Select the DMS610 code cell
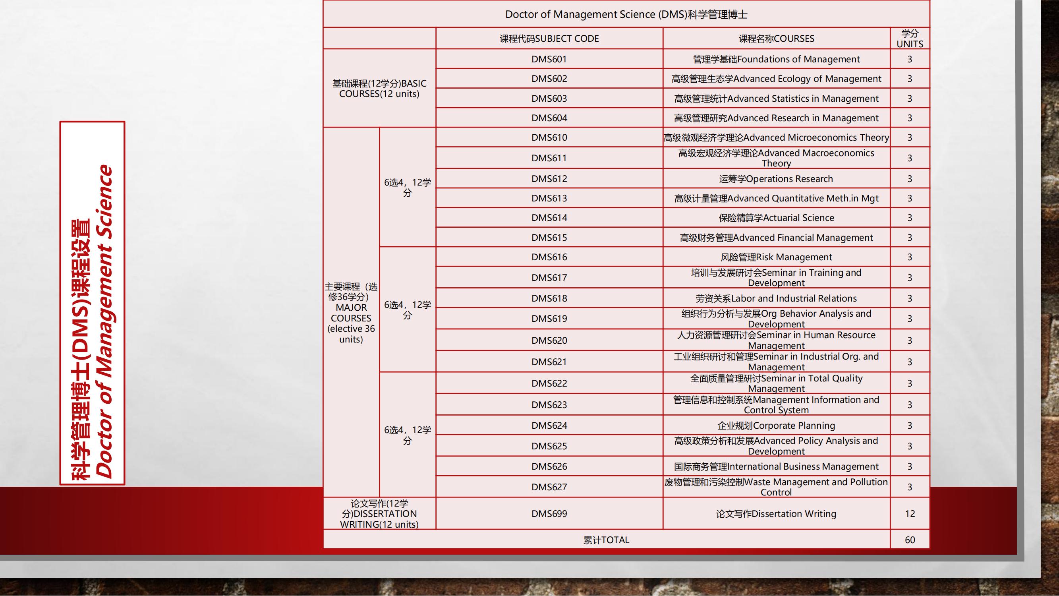 [549, 137]
